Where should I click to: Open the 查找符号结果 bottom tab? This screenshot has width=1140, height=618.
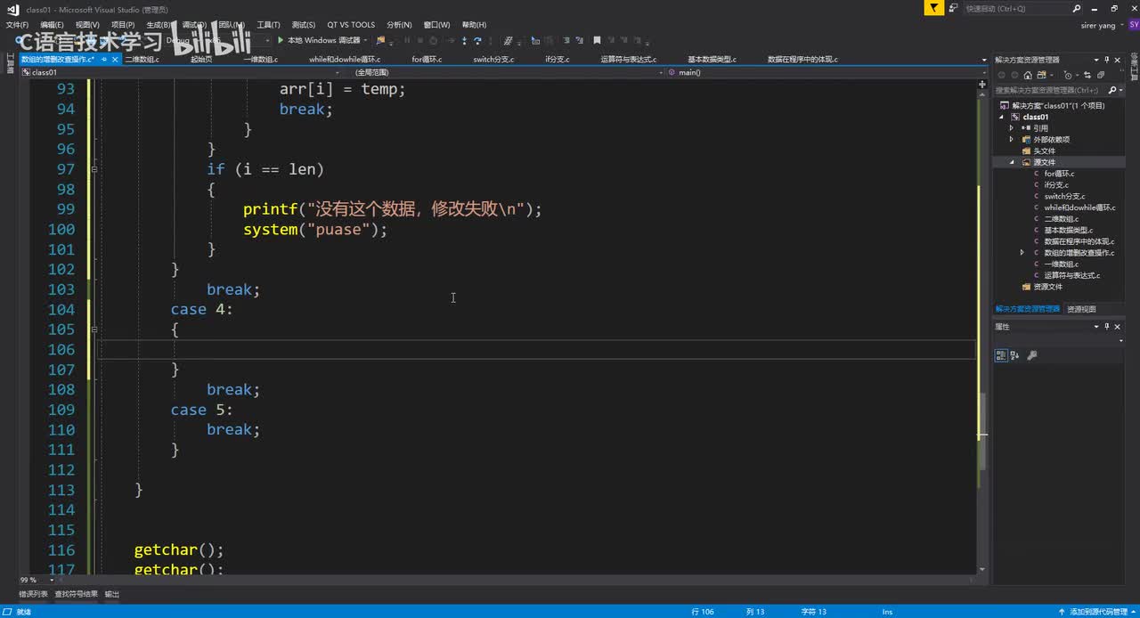coord(77,594)
